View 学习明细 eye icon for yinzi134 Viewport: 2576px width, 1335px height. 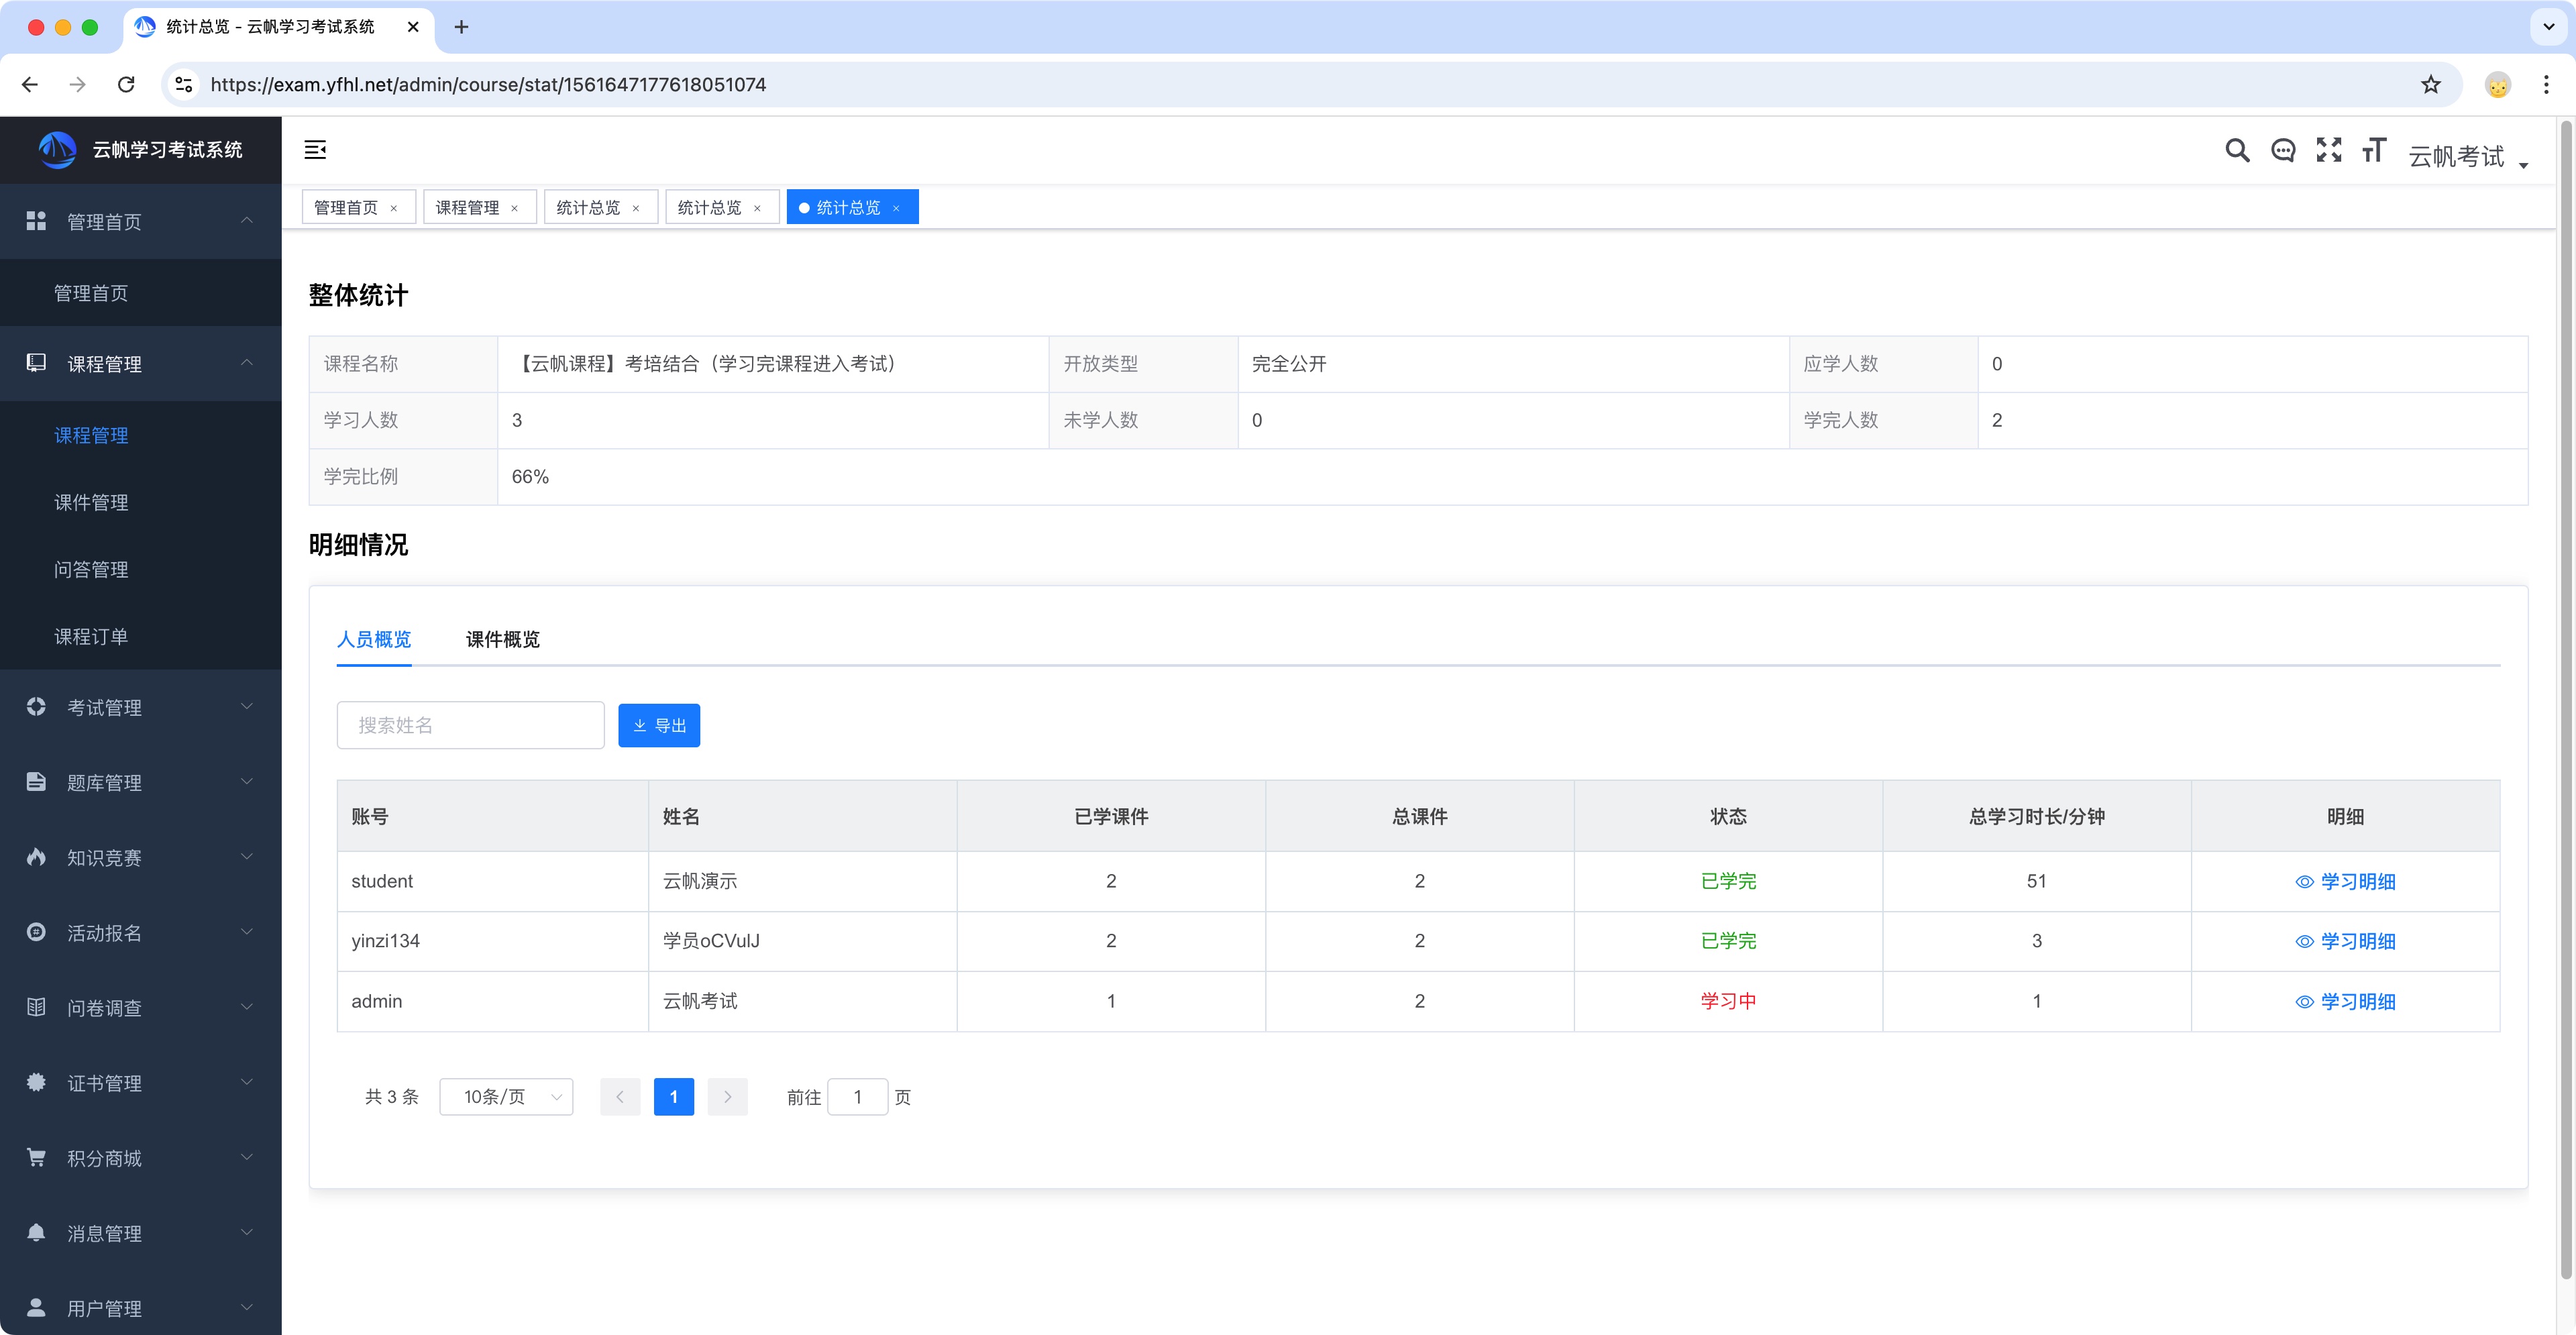[2304, 942]
